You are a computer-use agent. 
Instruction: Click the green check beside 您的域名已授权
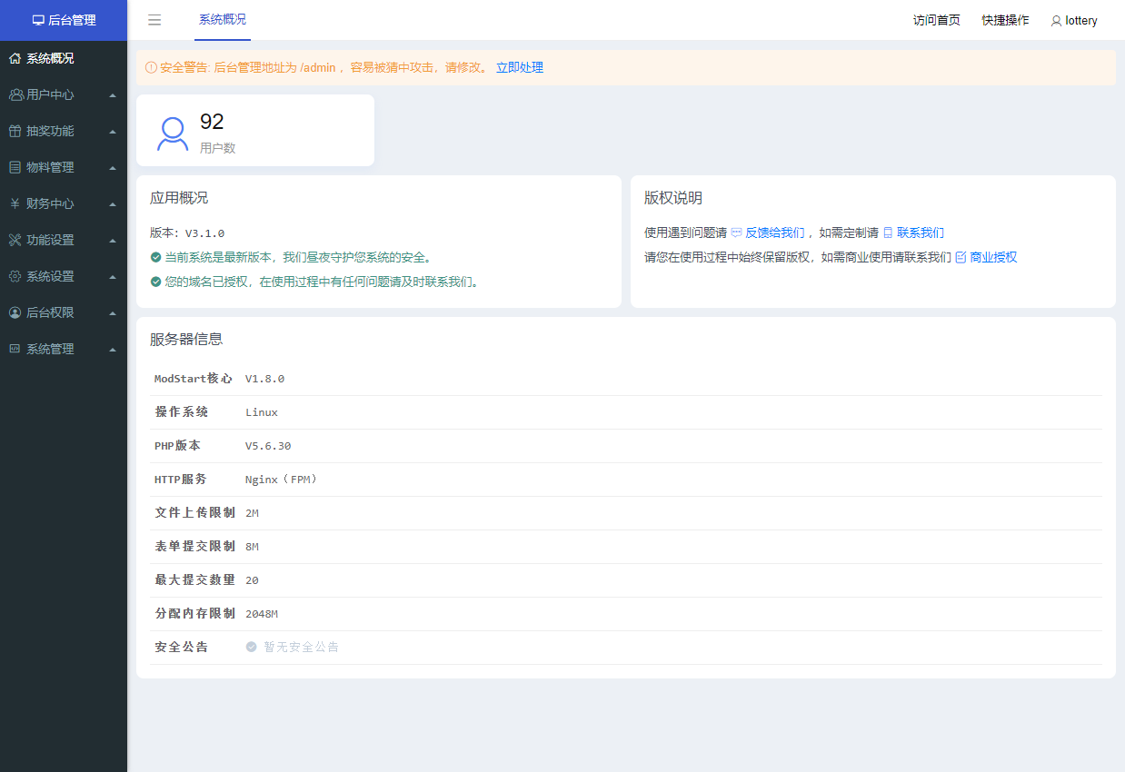155,282
